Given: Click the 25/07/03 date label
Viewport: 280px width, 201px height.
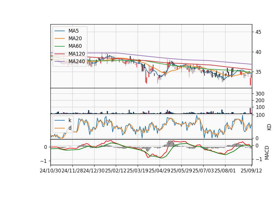Looking at the screenshot, I should click(203, 171).
